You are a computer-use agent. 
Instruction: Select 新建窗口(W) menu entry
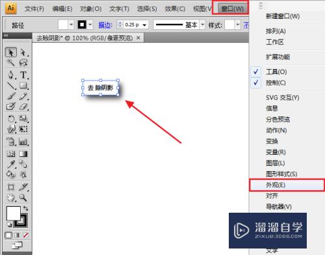click(x=283, y=16)
